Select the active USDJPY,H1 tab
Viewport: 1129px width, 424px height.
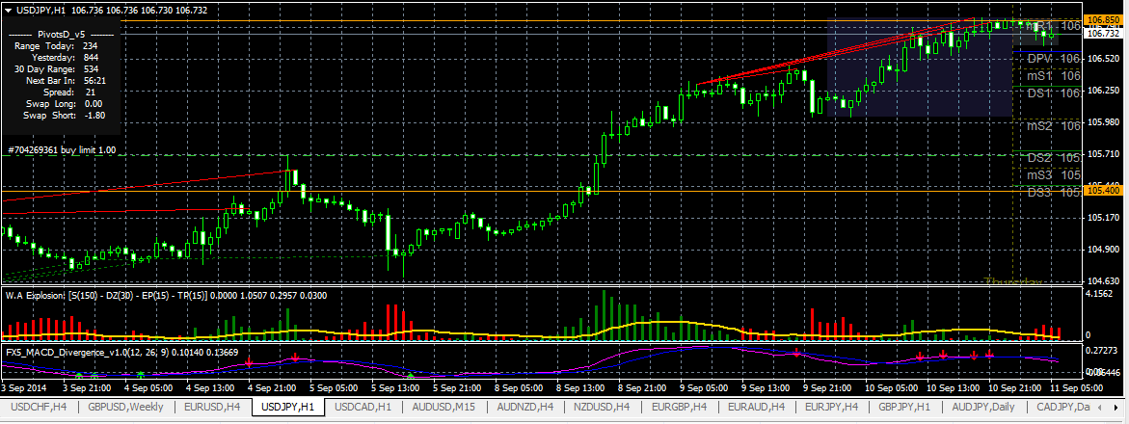pyautogui.click(x=288, y=407)
